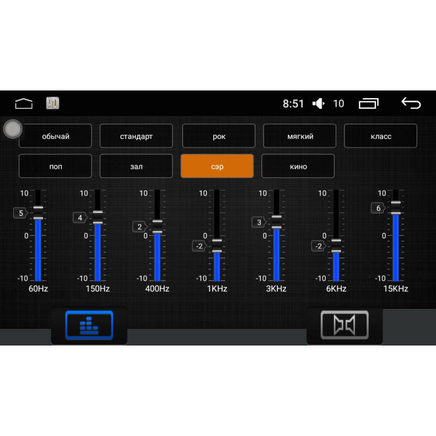Click the 15KHz gain value 6 bubble

pos(378,208)
